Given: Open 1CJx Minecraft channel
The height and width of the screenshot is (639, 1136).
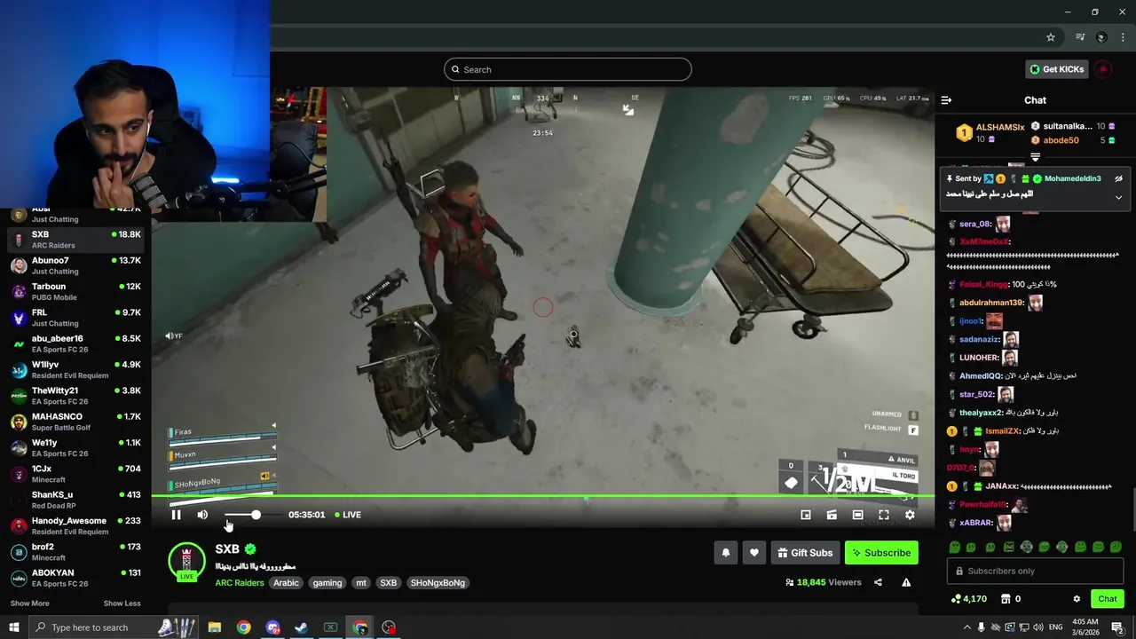Looking at the screenshot, I should [x=75, y=473].
